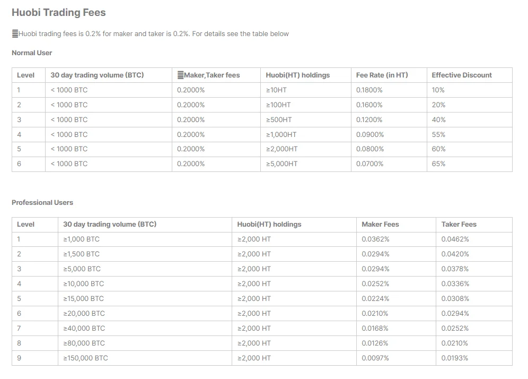Click the Maker Fees column header
The width and height of the screenshot is (528, 379).
[380, 225]
